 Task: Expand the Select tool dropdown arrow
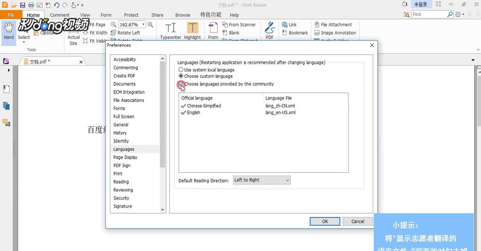tap(24, 42)
